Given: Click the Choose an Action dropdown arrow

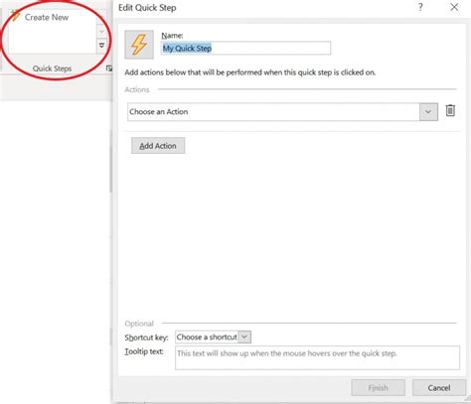Looking at the screenshot, I should pos(428,112).
